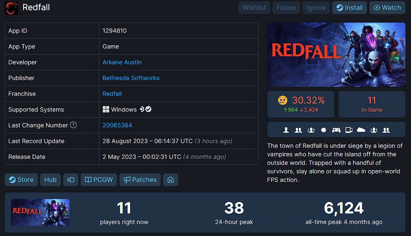Click the Windows logo in Supported Systems

(106, 109)
